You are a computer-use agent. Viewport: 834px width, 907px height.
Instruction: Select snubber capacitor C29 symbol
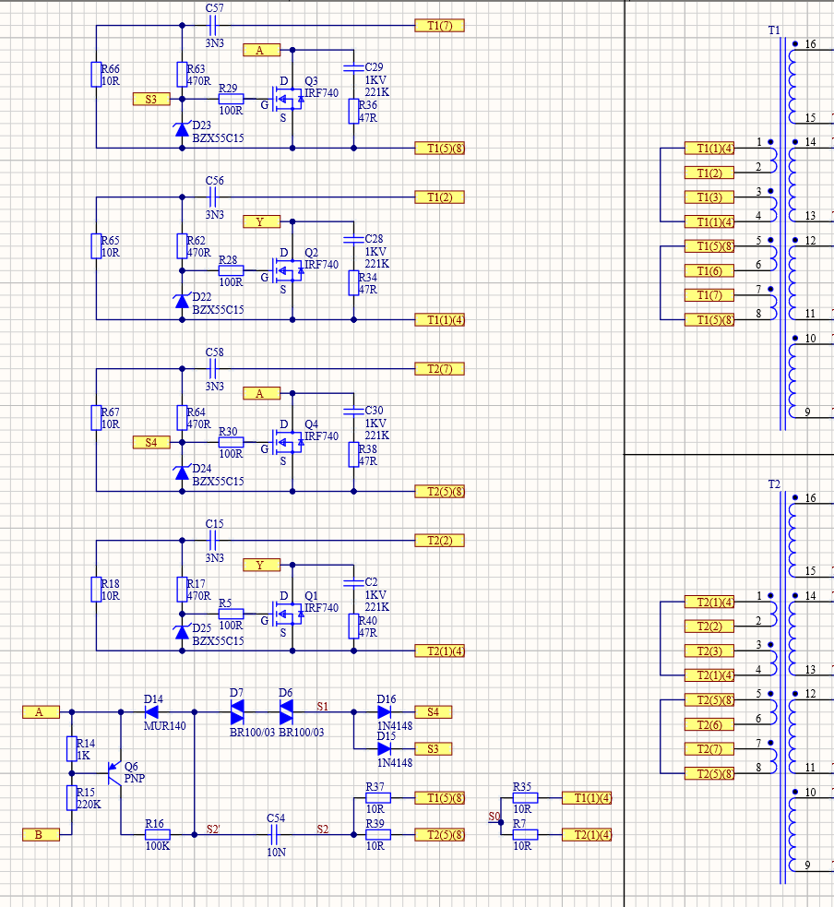pyautogui.click(x=353, y=67)
